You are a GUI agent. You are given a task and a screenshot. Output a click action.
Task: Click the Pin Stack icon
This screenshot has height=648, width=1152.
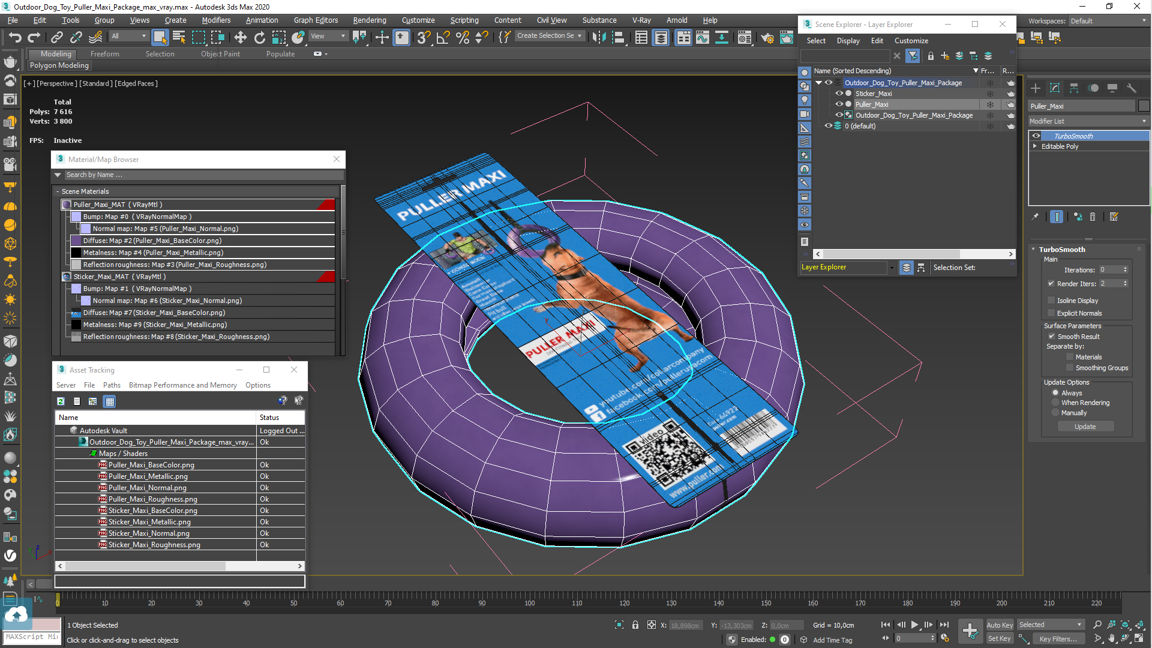[x=1035, y=217]
